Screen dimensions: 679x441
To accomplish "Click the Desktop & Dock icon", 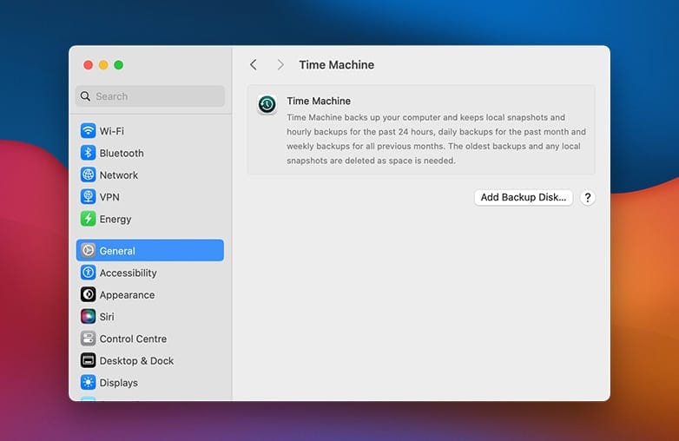I will (88, 360).
